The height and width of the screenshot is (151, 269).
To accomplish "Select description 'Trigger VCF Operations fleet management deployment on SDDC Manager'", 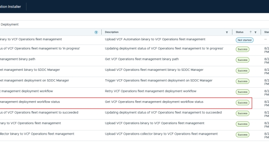I will pos(159,81).
